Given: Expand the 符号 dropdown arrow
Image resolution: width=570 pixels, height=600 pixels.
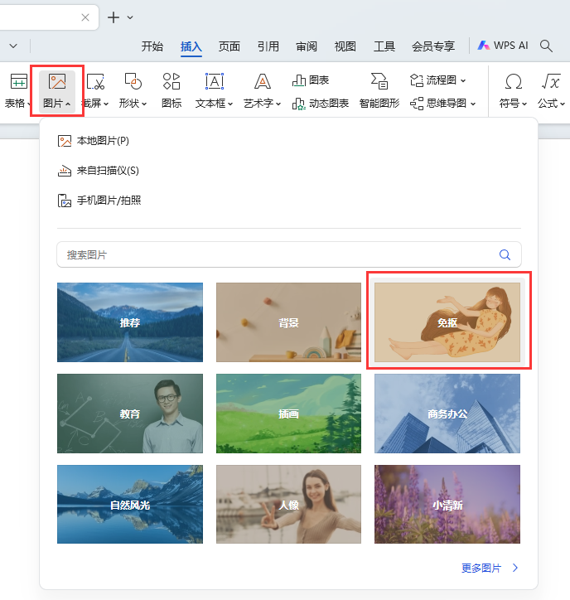Looking at the screenshot, I should click(524, 104).
